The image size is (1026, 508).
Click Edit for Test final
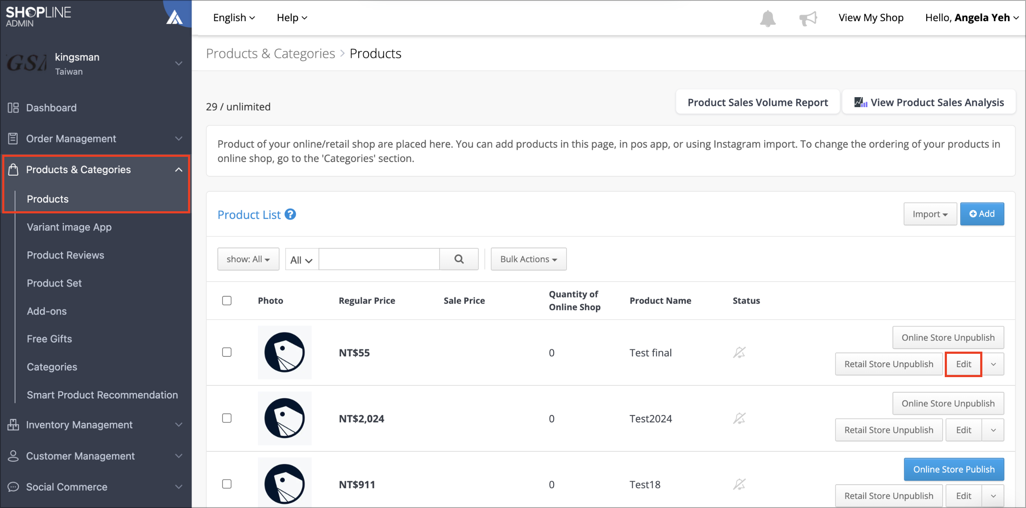point(963,364)
